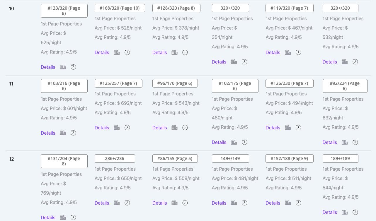The height and width of the screenshot is (221, 376).
Task: Click Details link for #102/175 (Page 6)
Action: pyautogui.click(x=219, y=142)
